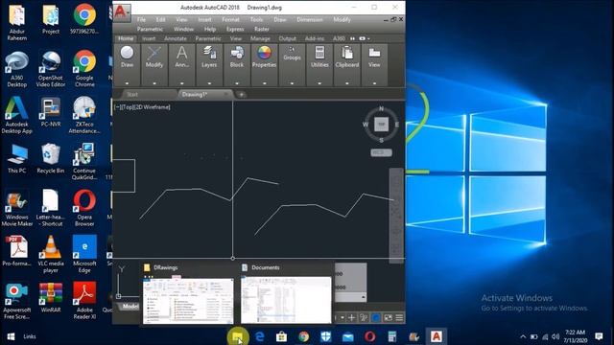Open the Express menu
Viewport: 614px width, 345px height.
(235, 29)
